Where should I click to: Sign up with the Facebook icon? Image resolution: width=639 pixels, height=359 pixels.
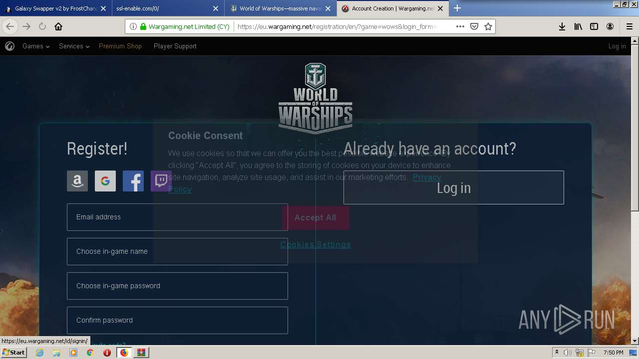pyautogui.click(x=133, y=181)
